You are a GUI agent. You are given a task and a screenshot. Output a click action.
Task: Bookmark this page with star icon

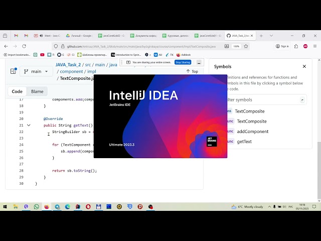246,46
